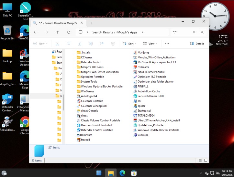This screenshot has width=234, height=177.
Task: Open Microsoft Store from taskbar
Action: click(x=134, y=173)
